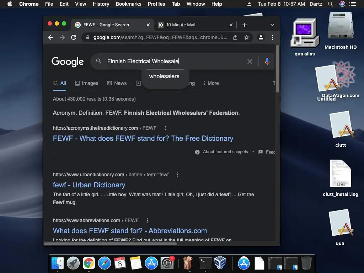The width and height of the screenshot is (364, 273).
Task: Open options for the abbreviations.com result
Action: [x=148, y=220]
